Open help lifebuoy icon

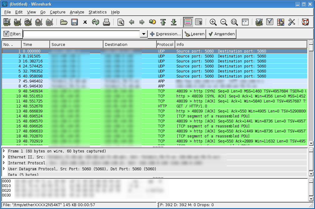(305, 22)
